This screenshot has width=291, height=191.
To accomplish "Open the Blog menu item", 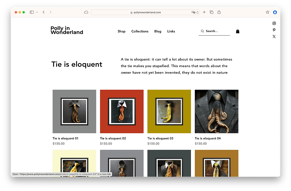I will (x=158, y=31).
